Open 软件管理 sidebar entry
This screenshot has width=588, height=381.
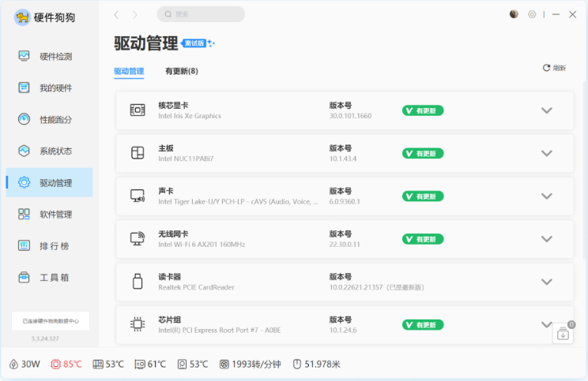click(49, 214)
